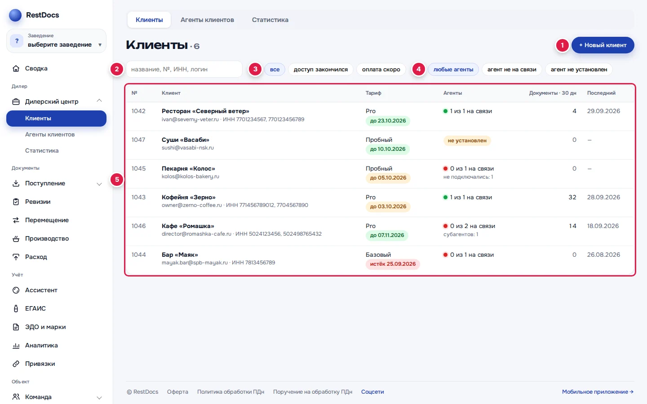647x404 pixels.
Task: Click the 'до 23.10.2026' tariff badge
Action: 388,121
